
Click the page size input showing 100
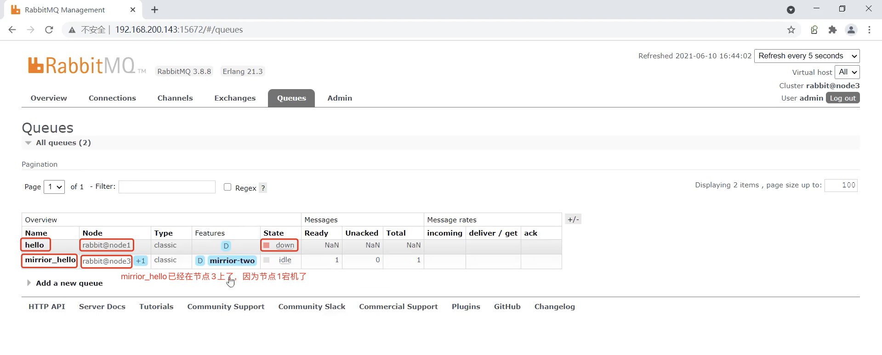tap(841, 186)
